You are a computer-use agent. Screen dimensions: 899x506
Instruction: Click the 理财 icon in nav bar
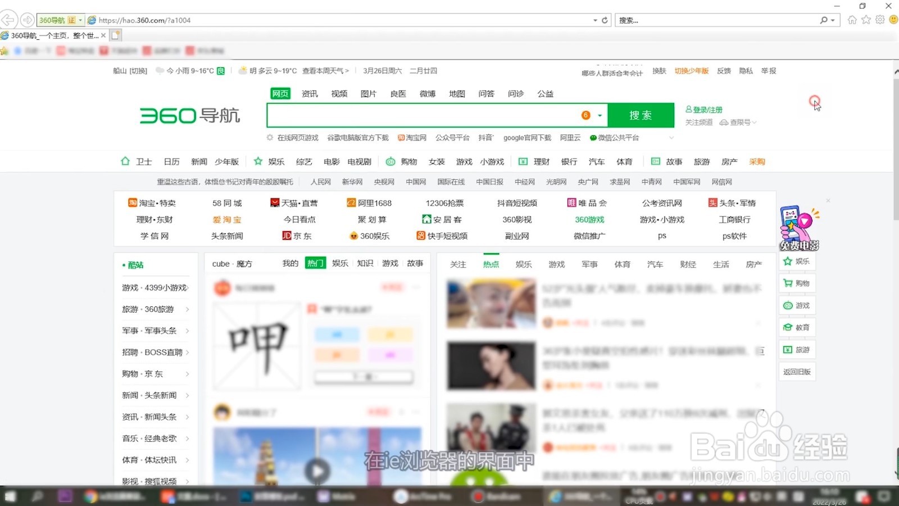pos(523,161)
